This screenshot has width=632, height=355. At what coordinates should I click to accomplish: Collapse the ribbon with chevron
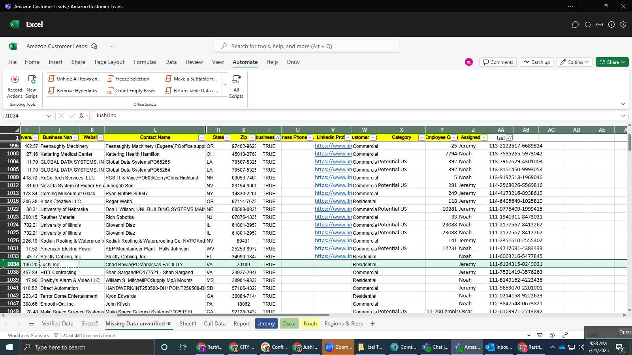623,104
